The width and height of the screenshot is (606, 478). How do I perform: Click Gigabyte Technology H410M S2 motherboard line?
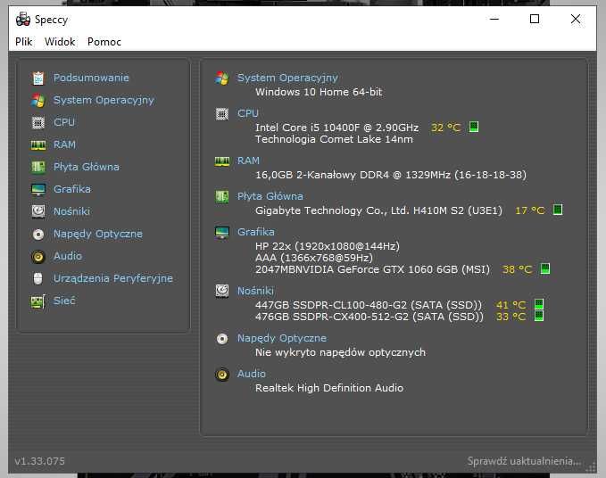pos(378,210)
